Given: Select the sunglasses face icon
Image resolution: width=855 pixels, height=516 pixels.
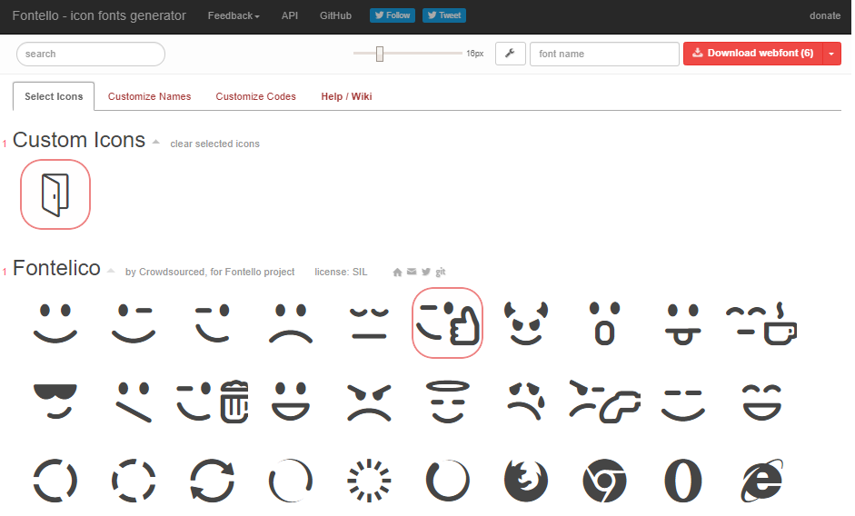Looking at the screenshot, I should (55, 402).
